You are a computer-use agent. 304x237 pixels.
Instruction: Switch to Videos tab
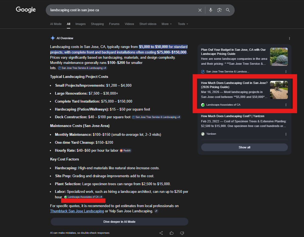pos(129,24)
